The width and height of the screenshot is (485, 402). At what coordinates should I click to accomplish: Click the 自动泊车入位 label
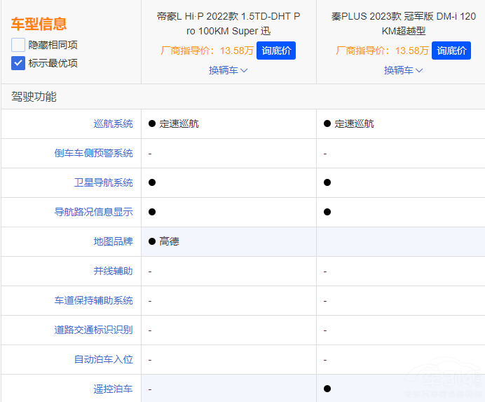pyautogui.click(x=103, y=359)
